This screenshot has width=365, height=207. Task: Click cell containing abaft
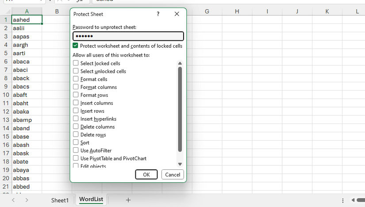(x=27, y=95)
